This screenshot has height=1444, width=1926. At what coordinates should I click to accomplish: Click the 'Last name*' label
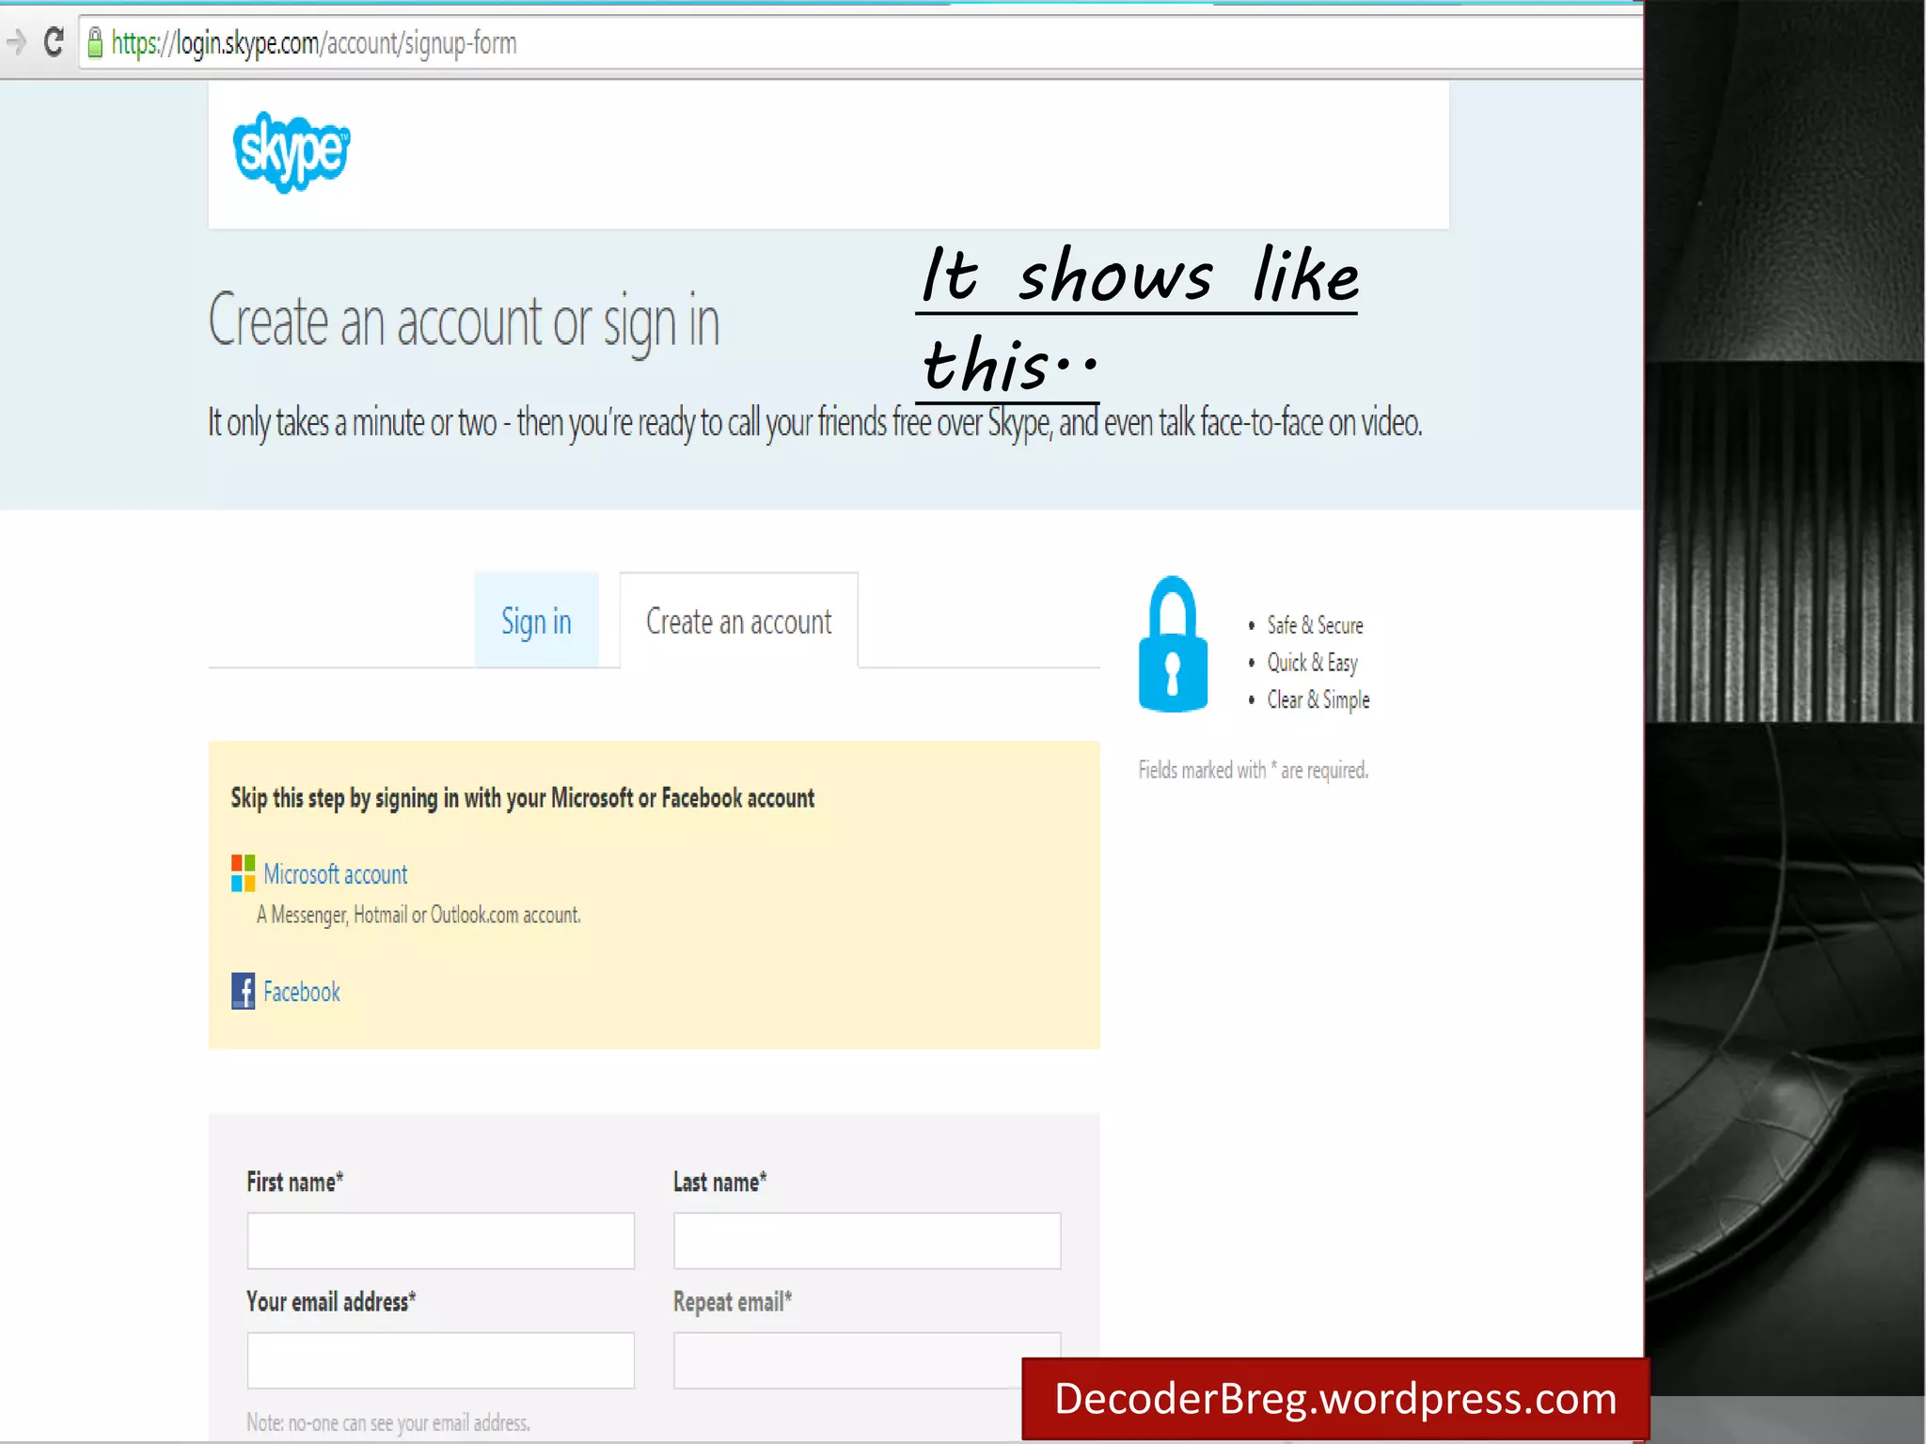719,1182
